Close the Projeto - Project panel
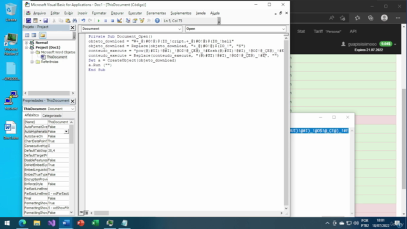 click(72, 27)
